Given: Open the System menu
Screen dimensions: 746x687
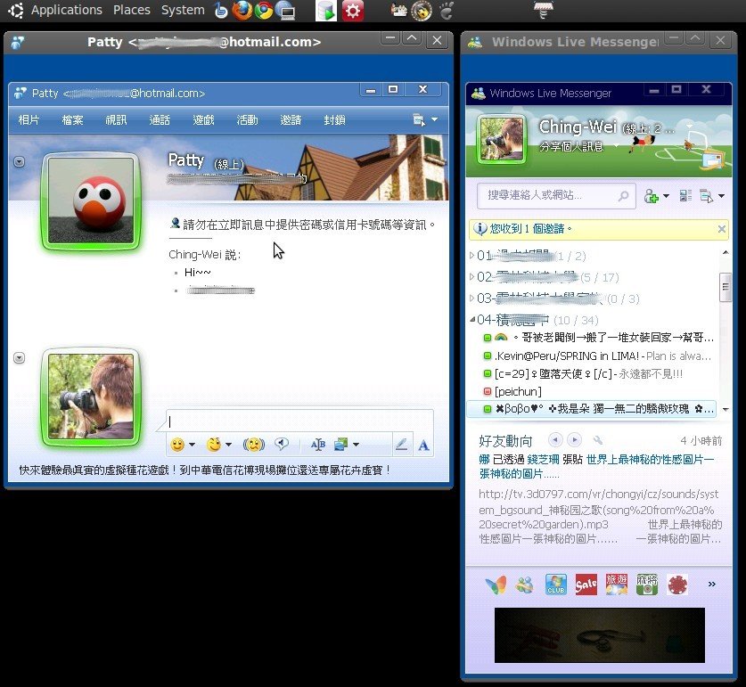Looking at the screenshot, I should point(183,10).
